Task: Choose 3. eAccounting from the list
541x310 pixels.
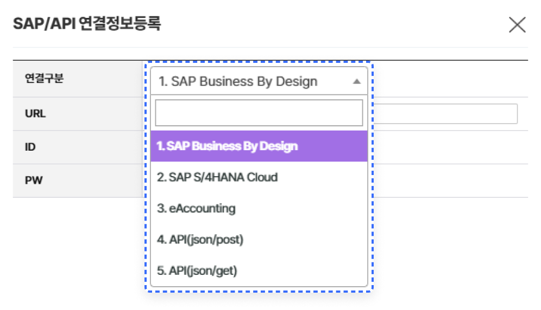Action: (x=259, y=209)
